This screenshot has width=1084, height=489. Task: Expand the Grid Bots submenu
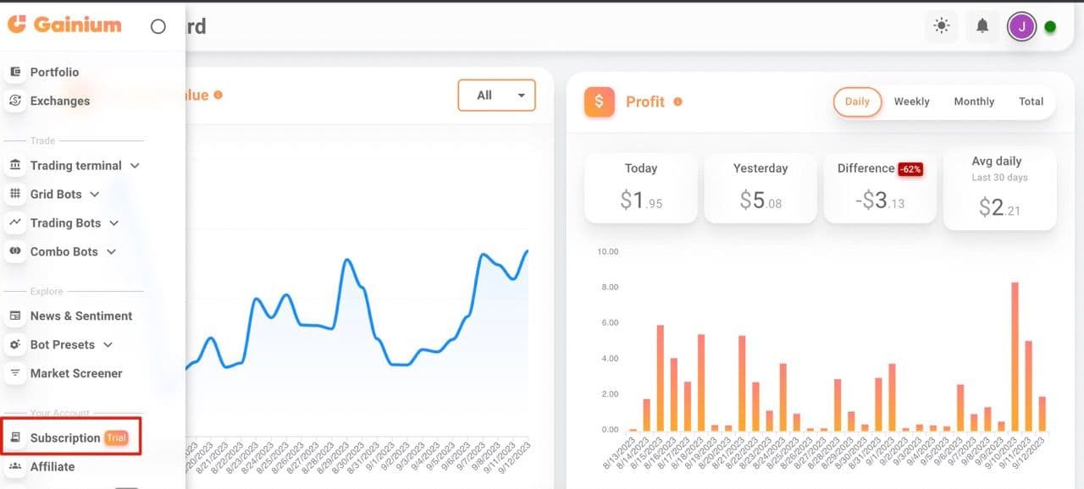pyautogui.click(x=95, y=195)
